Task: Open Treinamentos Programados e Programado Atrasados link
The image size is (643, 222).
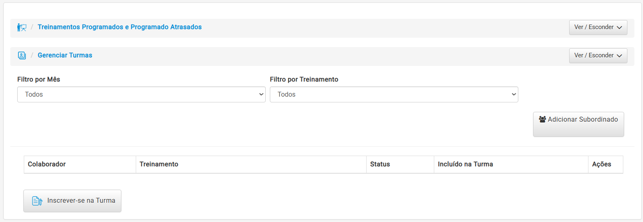Action: coord(119,27)
